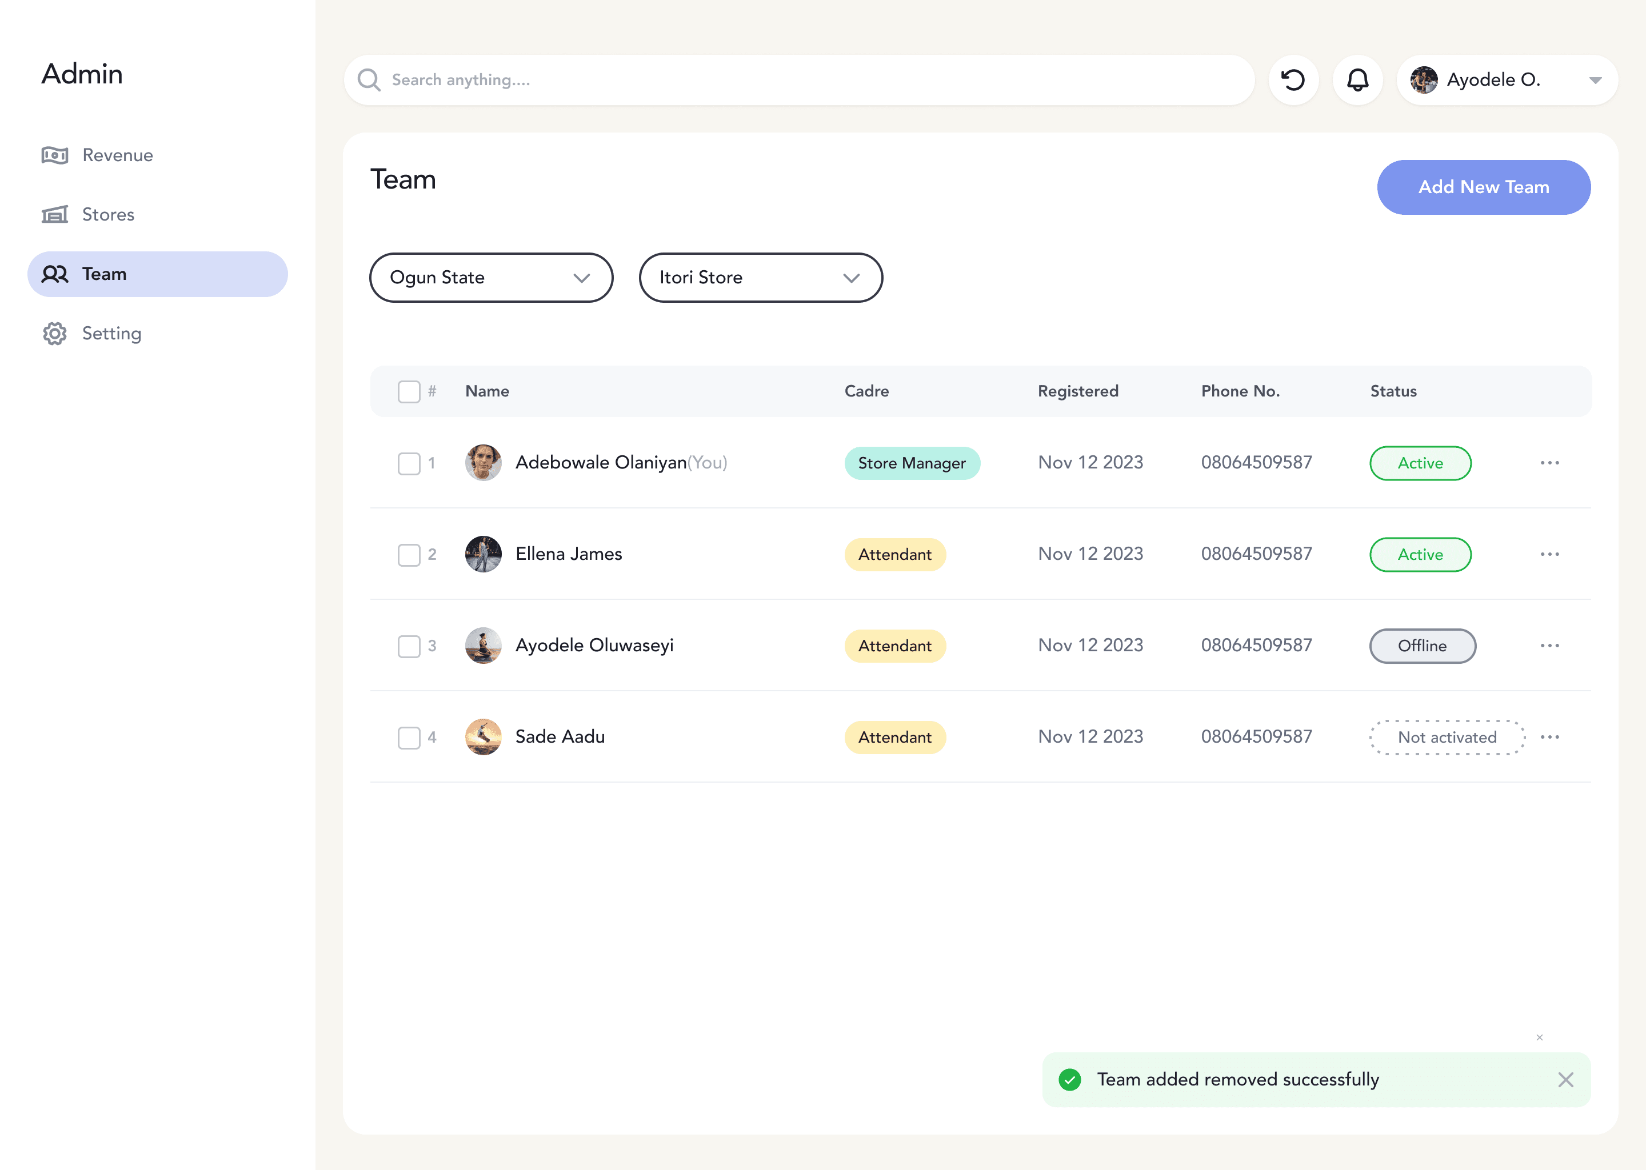This screenshot has width=1646, height=1170.
Task: Expand the Ogun State dropdown
Action: click(x=491, y=278)
